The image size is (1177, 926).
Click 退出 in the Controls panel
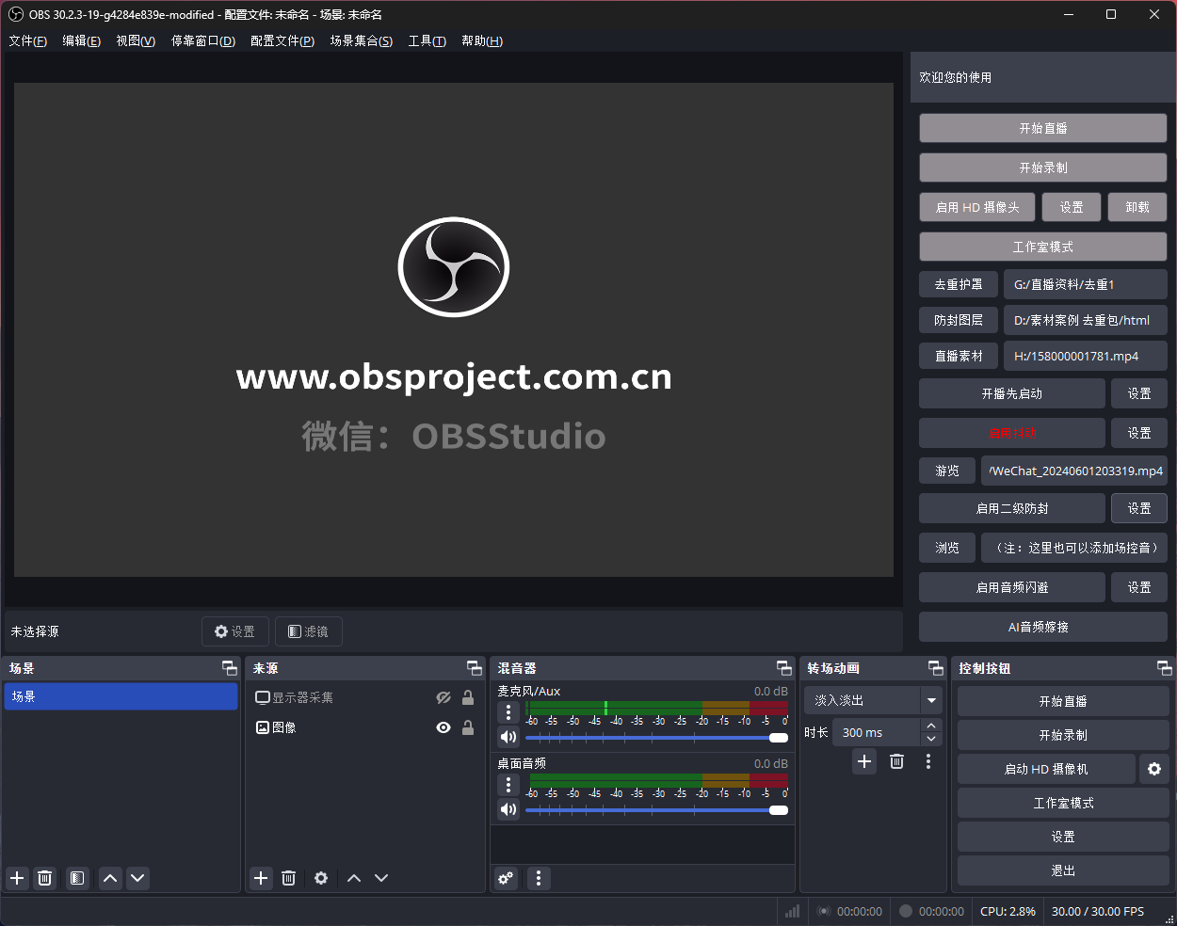coord(1063,870)
